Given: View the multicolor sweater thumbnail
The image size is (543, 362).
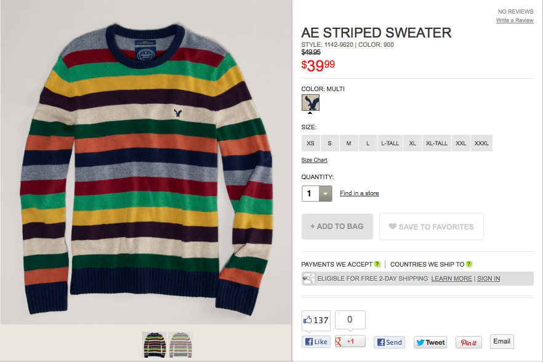Looking at the screenshot, I should [x=155, y=345].
